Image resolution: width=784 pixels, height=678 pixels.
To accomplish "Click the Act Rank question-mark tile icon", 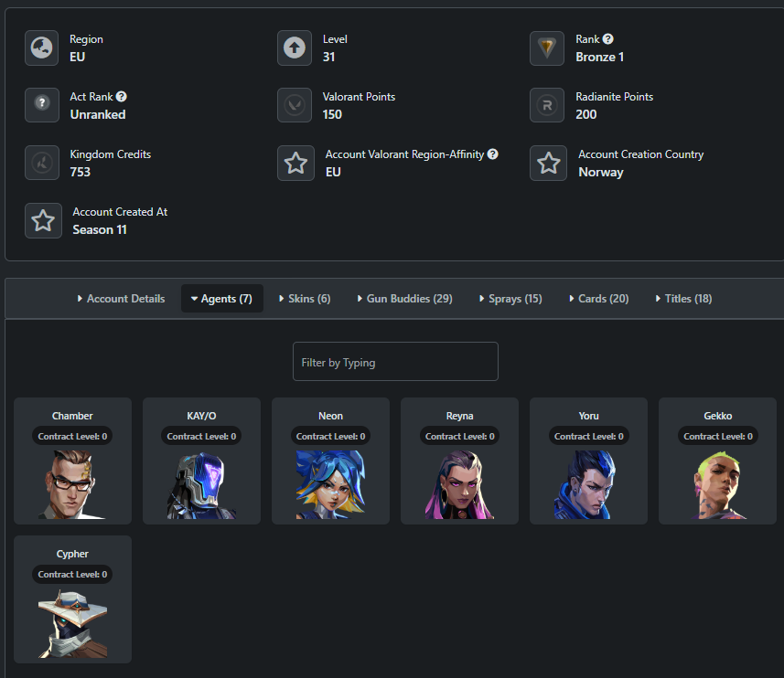I will [x=42, y=105].
